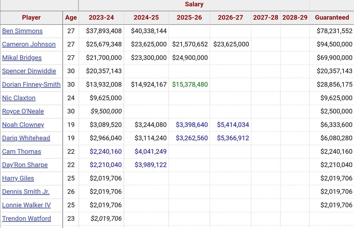Click Lonnie Walker IV link
The width and height of the screenshot is (354, 228).
click(27, 205)
